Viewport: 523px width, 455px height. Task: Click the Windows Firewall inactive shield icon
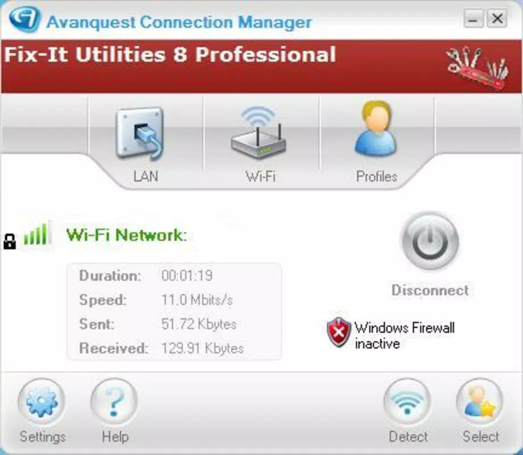(339, 332)
